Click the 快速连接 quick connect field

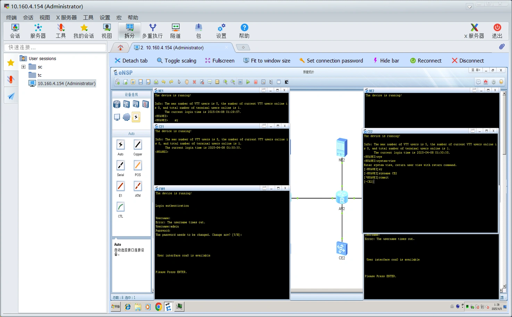55,47
